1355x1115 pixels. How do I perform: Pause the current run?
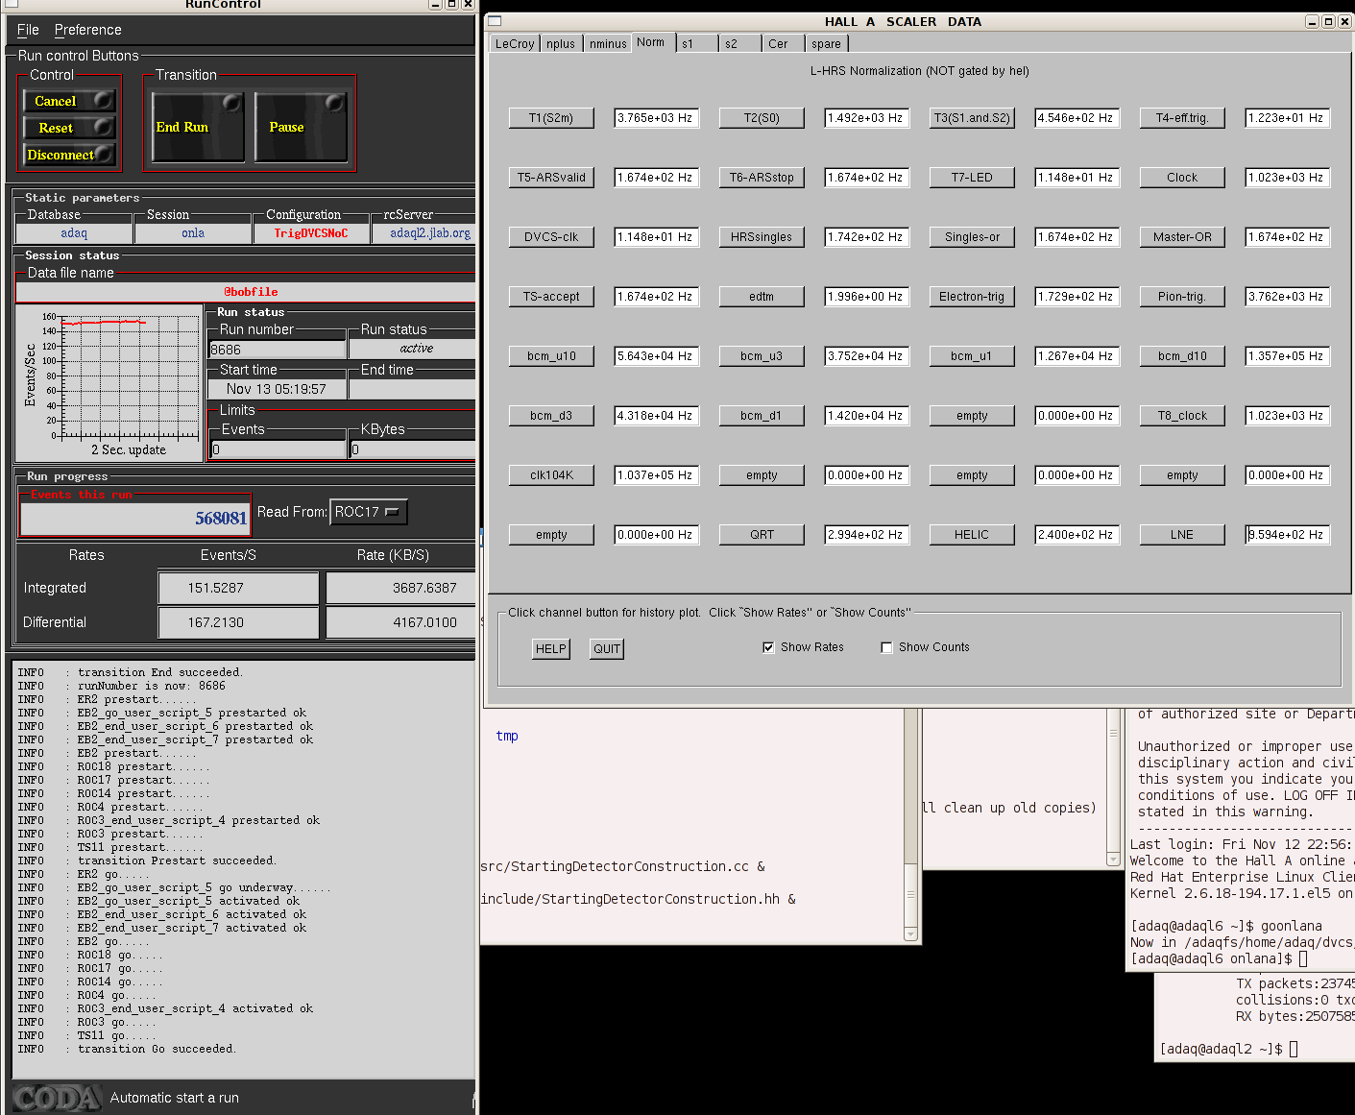301,127
